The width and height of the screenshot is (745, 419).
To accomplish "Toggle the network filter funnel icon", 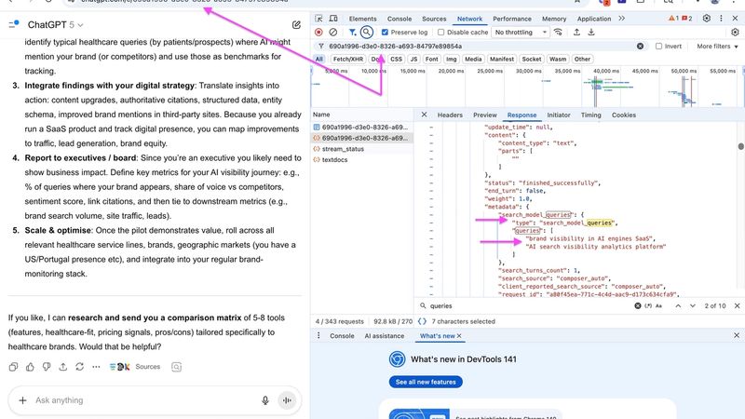I will tap(352, 33).
